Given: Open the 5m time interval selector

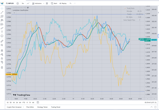Looking at the screenshot, I should 23,3.
